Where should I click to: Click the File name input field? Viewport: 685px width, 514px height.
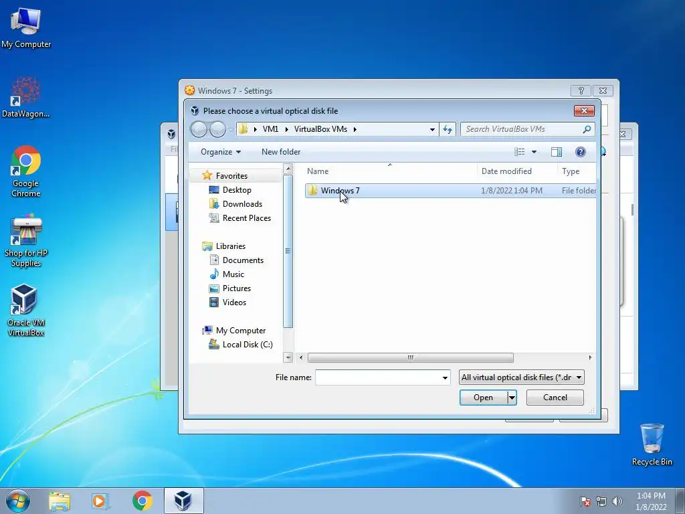pyautogui.click(x=378, y=377)
